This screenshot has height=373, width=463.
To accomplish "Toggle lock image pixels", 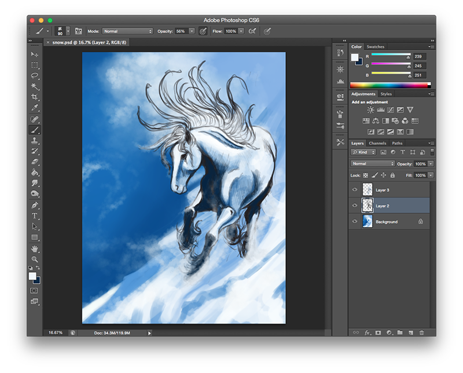I will (x=374, y=175).
